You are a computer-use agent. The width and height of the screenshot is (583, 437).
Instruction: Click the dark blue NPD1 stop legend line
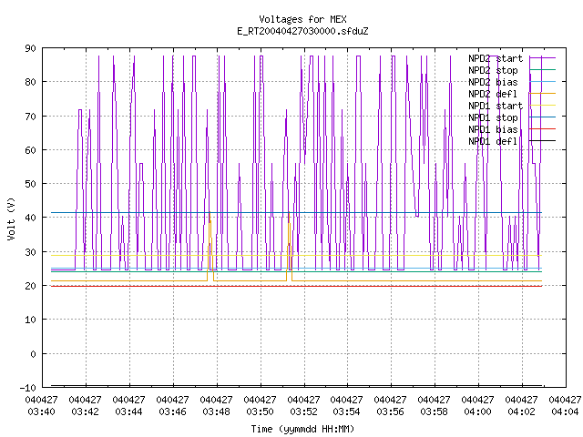543,117
